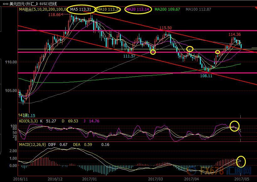Viewport: 257px width, 182px height.
Task: Click the 2017/05 date marker
Action: coord(242,179)
